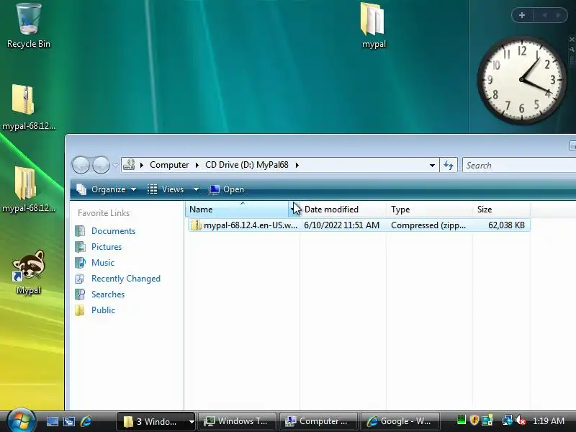Click the Compressed (zipp... type cell

click(x=428, y=225)
